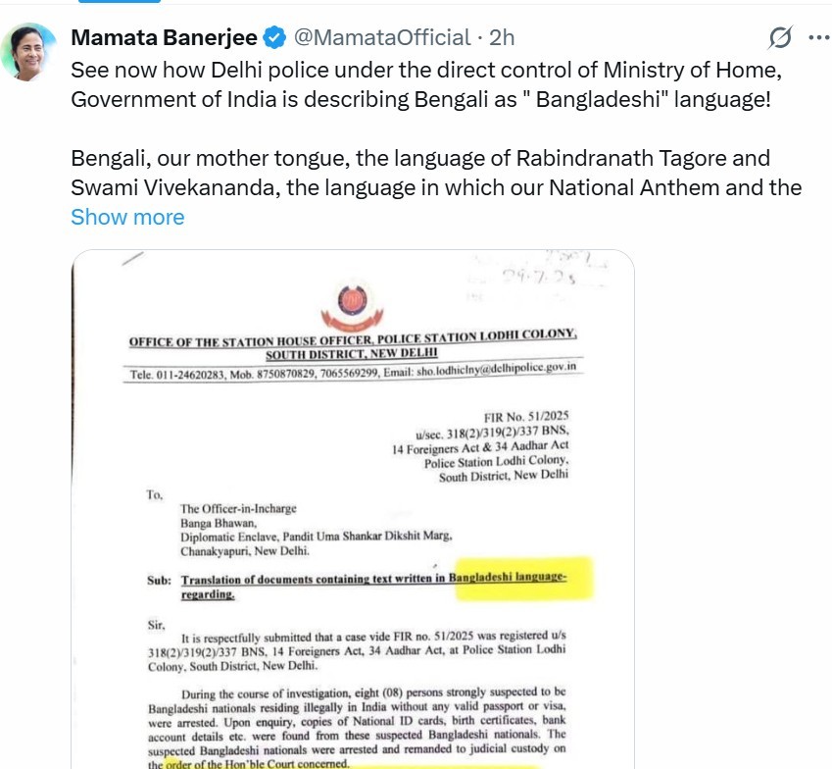Click the Mamata Banerjee display name
This screenshot has width=832, height=769.
click(x=165, y=37)
